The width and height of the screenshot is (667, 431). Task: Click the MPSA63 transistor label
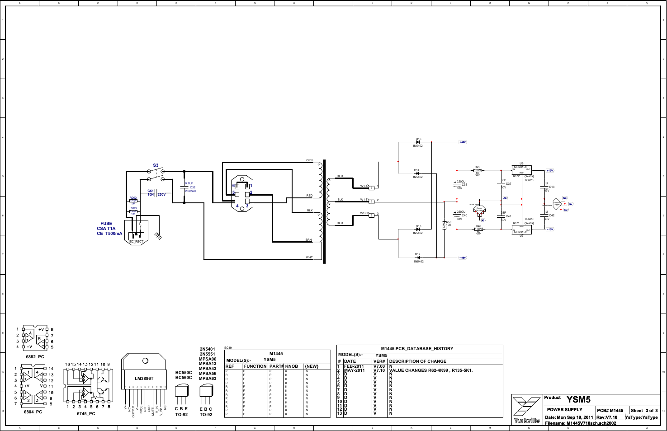coord(208,379)
